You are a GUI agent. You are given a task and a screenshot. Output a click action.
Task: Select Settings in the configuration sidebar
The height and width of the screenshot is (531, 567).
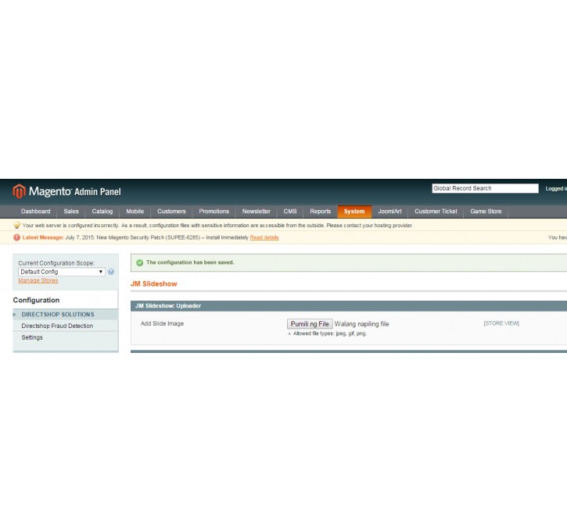pyautogui.click(x=32, y=337)
